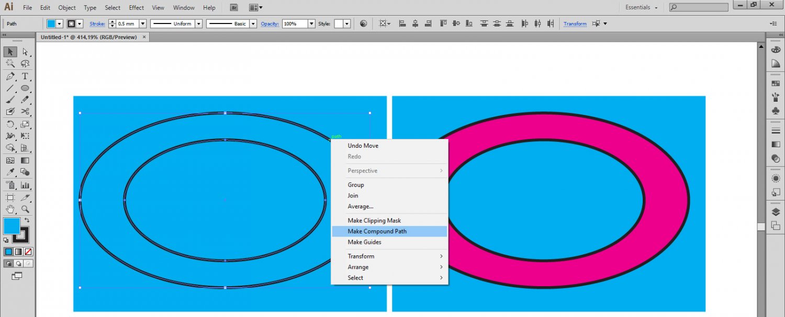
Task: Open Adobe Bridge via Br button
Action: (x=234, y=8)
